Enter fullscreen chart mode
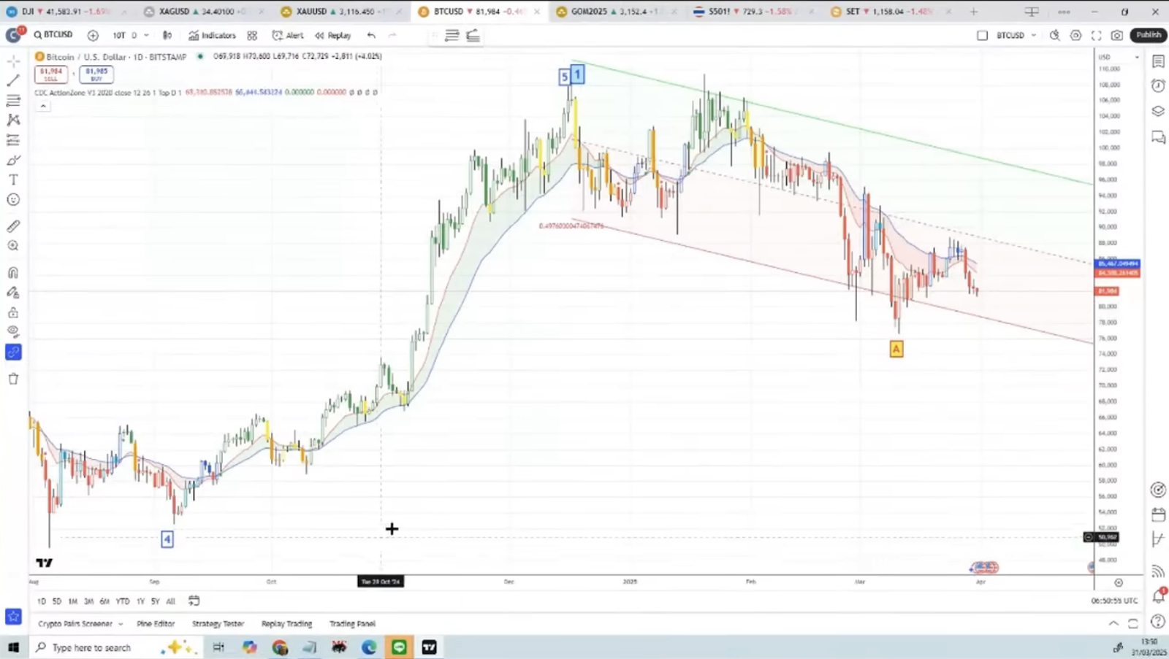1169x659 pixels. [x=1096, y=35]
